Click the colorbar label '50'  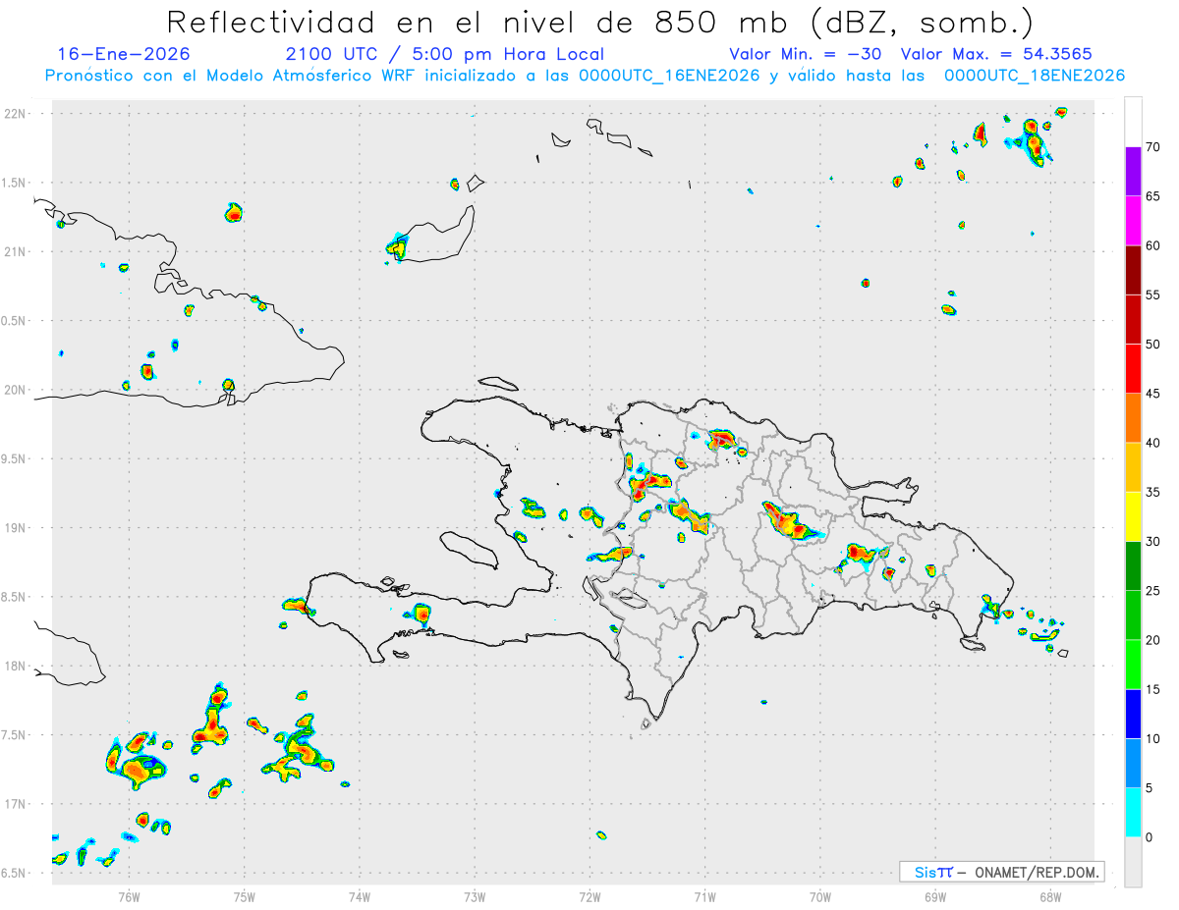coord(1152,345)
